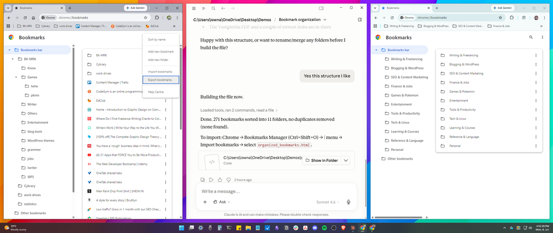This screenshot has height=233, width=553.
Task: Click the address bar in right Chrome window
Action: 451,18
